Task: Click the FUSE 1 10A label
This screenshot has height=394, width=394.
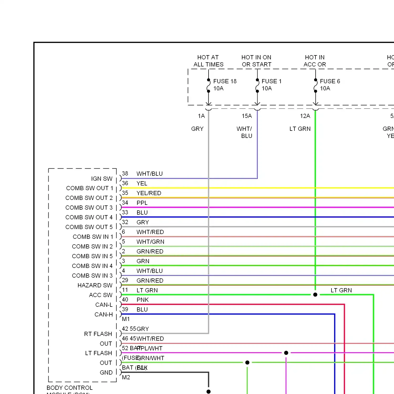Action: (272, 85)
